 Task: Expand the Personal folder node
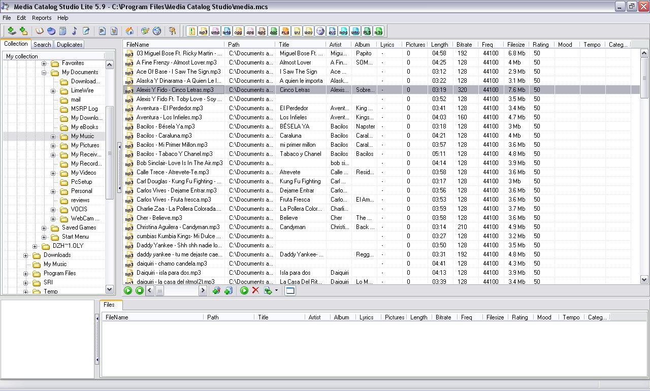[x=53, y=191]
